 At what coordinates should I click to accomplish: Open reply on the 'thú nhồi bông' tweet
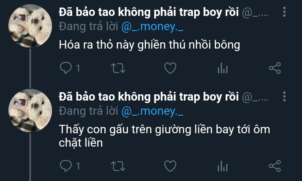[66, 68]
